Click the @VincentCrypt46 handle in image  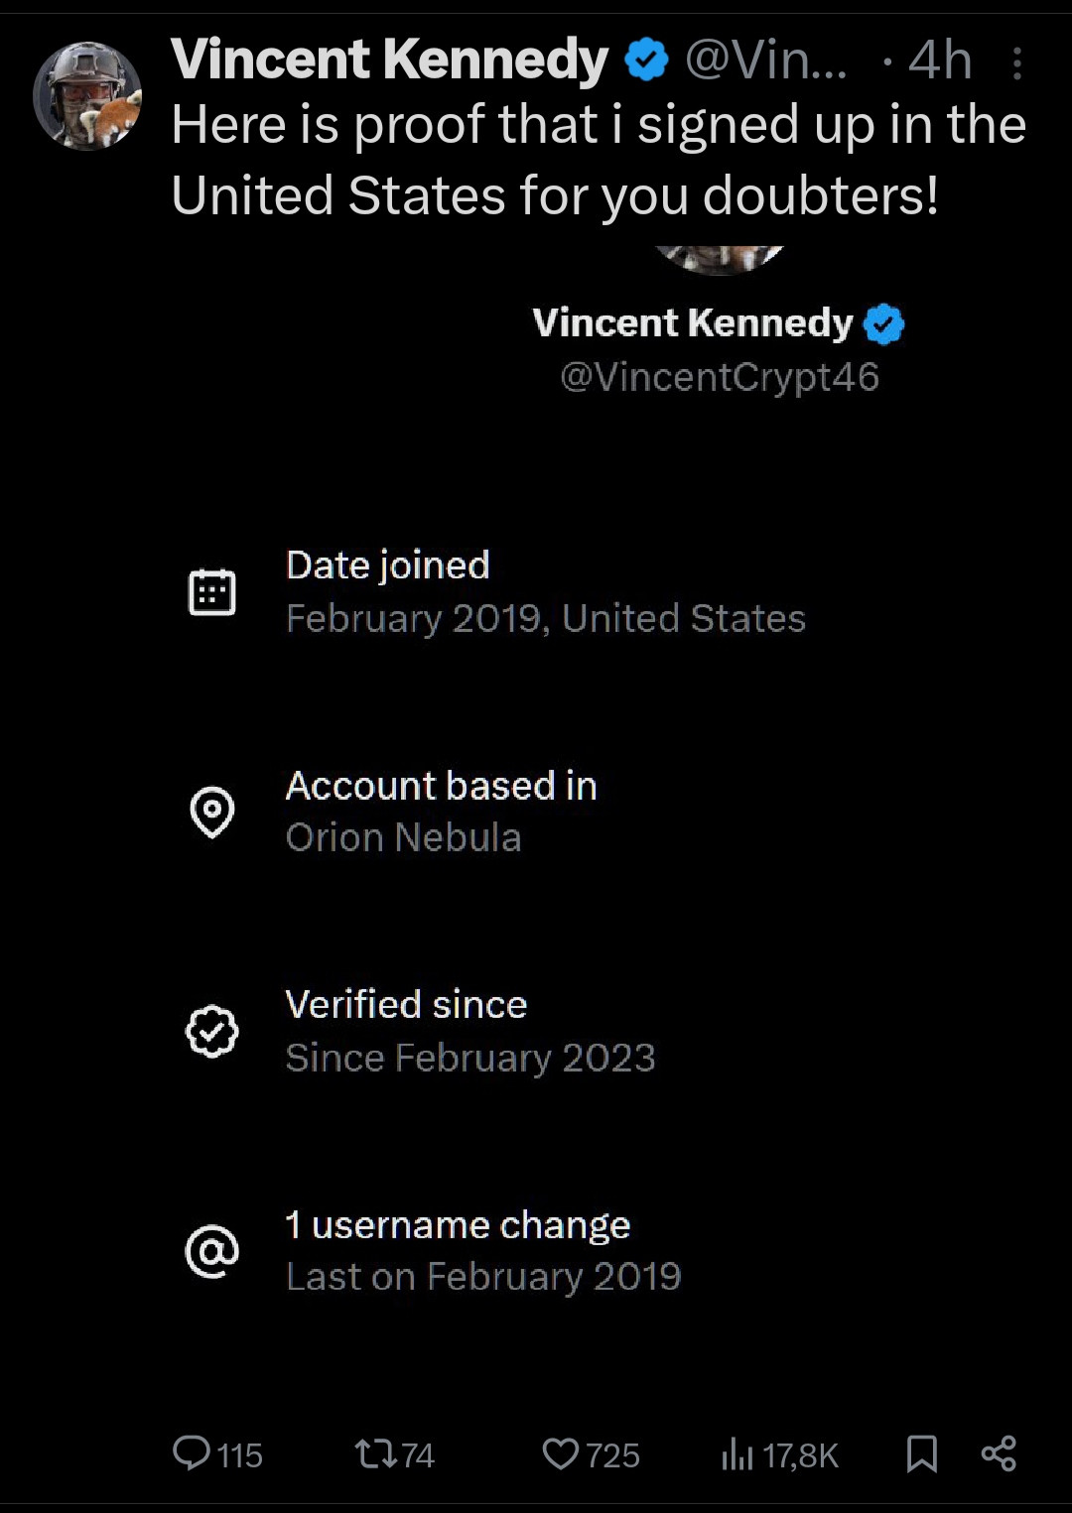pyautogui.click(x=720, y=377)
